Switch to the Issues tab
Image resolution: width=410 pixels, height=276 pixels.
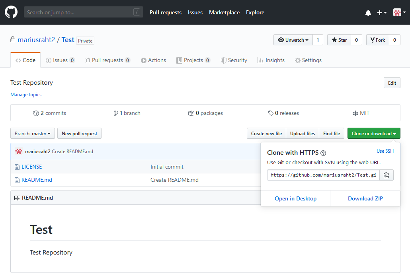(60, 60)
